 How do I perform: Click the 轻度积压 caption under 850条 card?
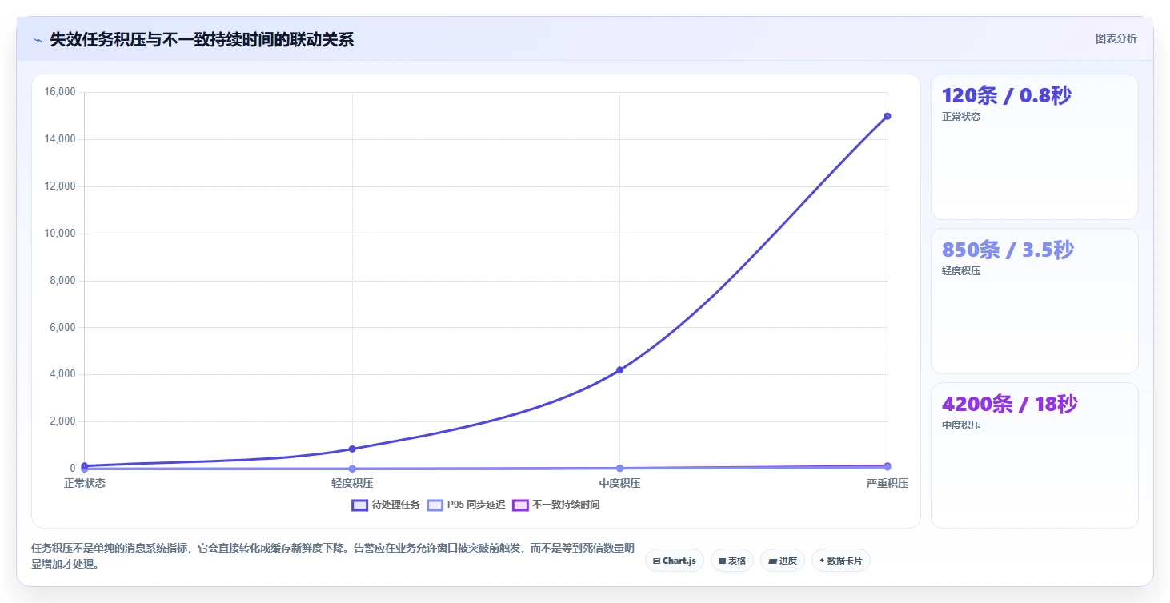coord(961,271)
